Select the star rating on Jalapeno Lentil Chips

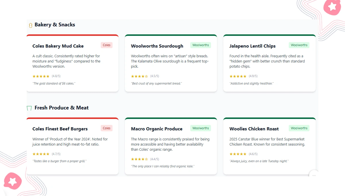coord(238,76)
